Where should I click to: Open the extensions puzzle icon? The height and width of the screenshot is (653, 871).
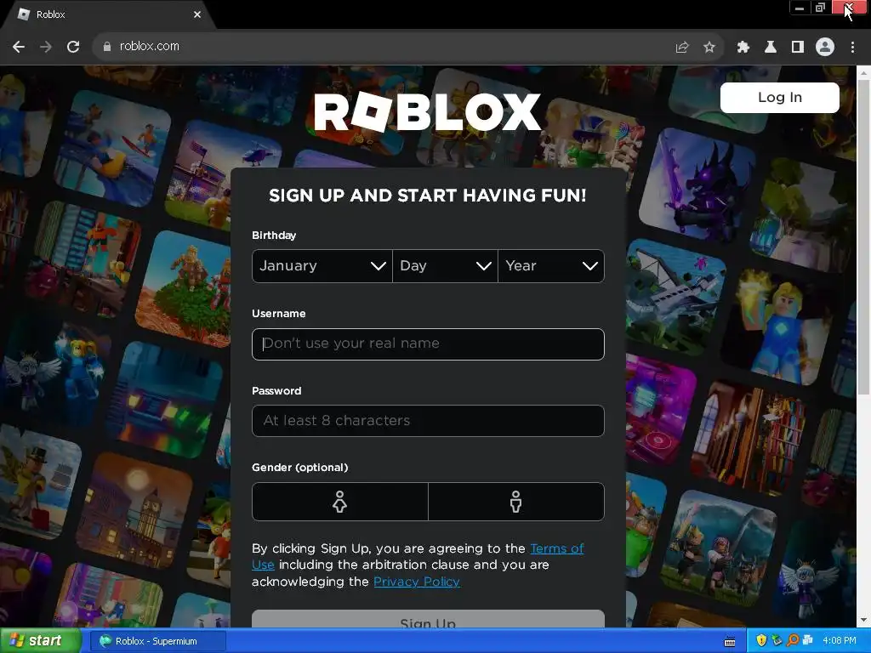coord(743,48)
